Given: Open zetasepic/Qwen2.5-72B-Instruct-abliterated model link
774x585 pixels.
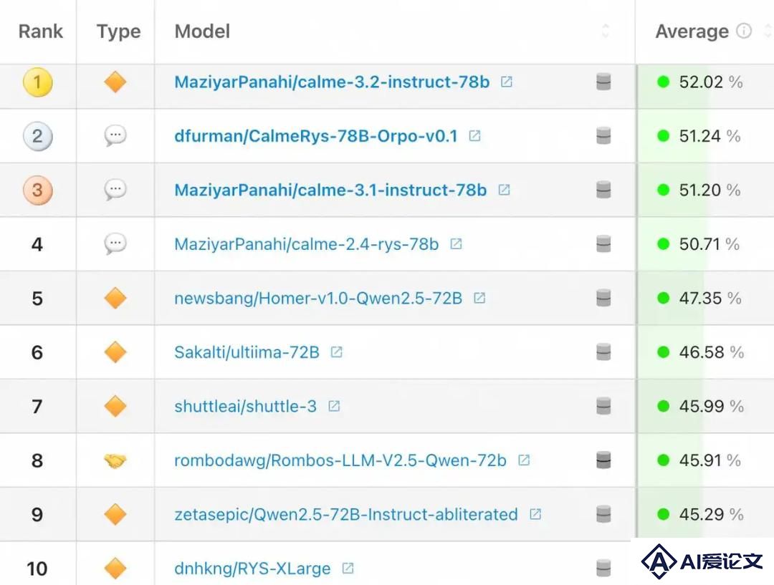Looking at the screenshot, I should 346,514.
